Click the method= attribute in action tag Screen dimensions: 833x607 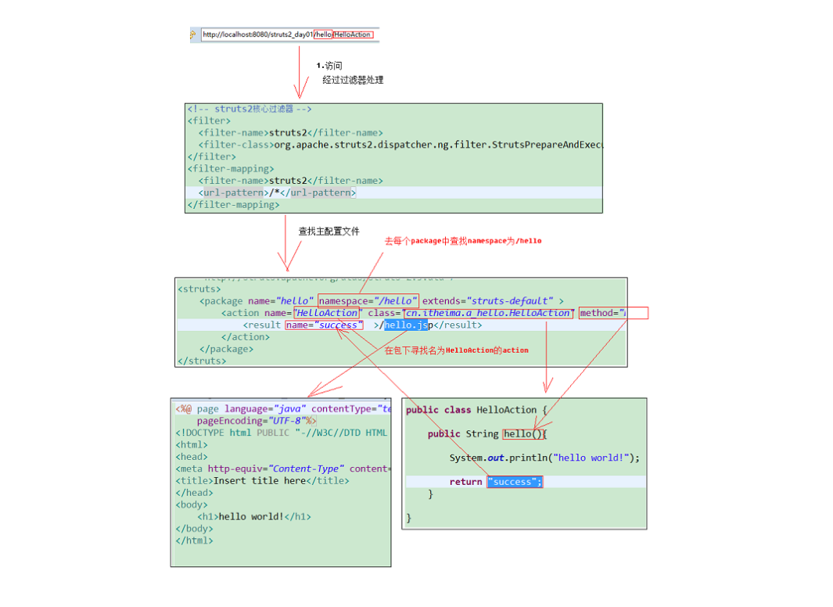(x=613, y=314)
